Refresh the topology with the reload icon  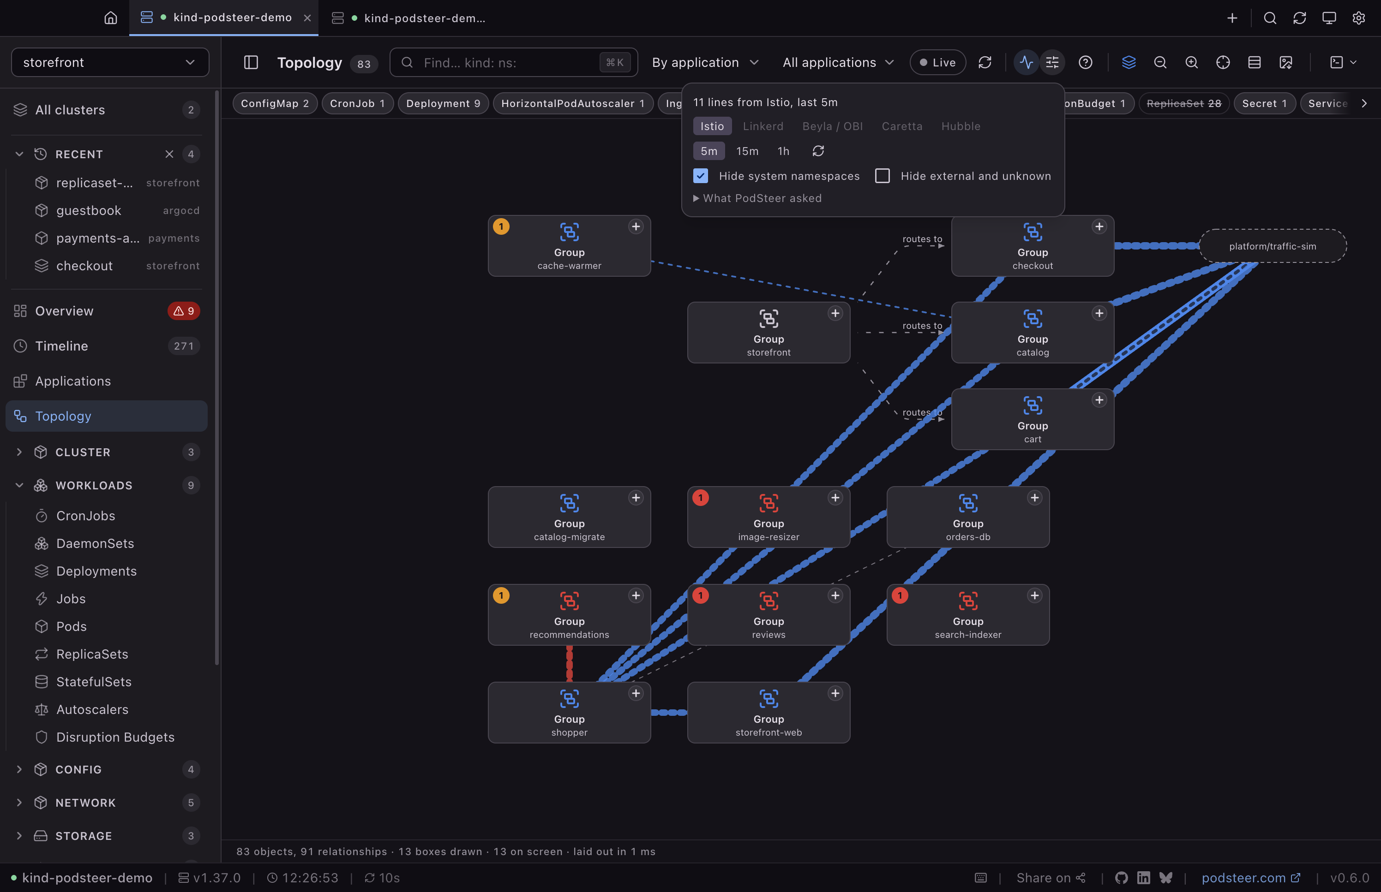(985, 63)
